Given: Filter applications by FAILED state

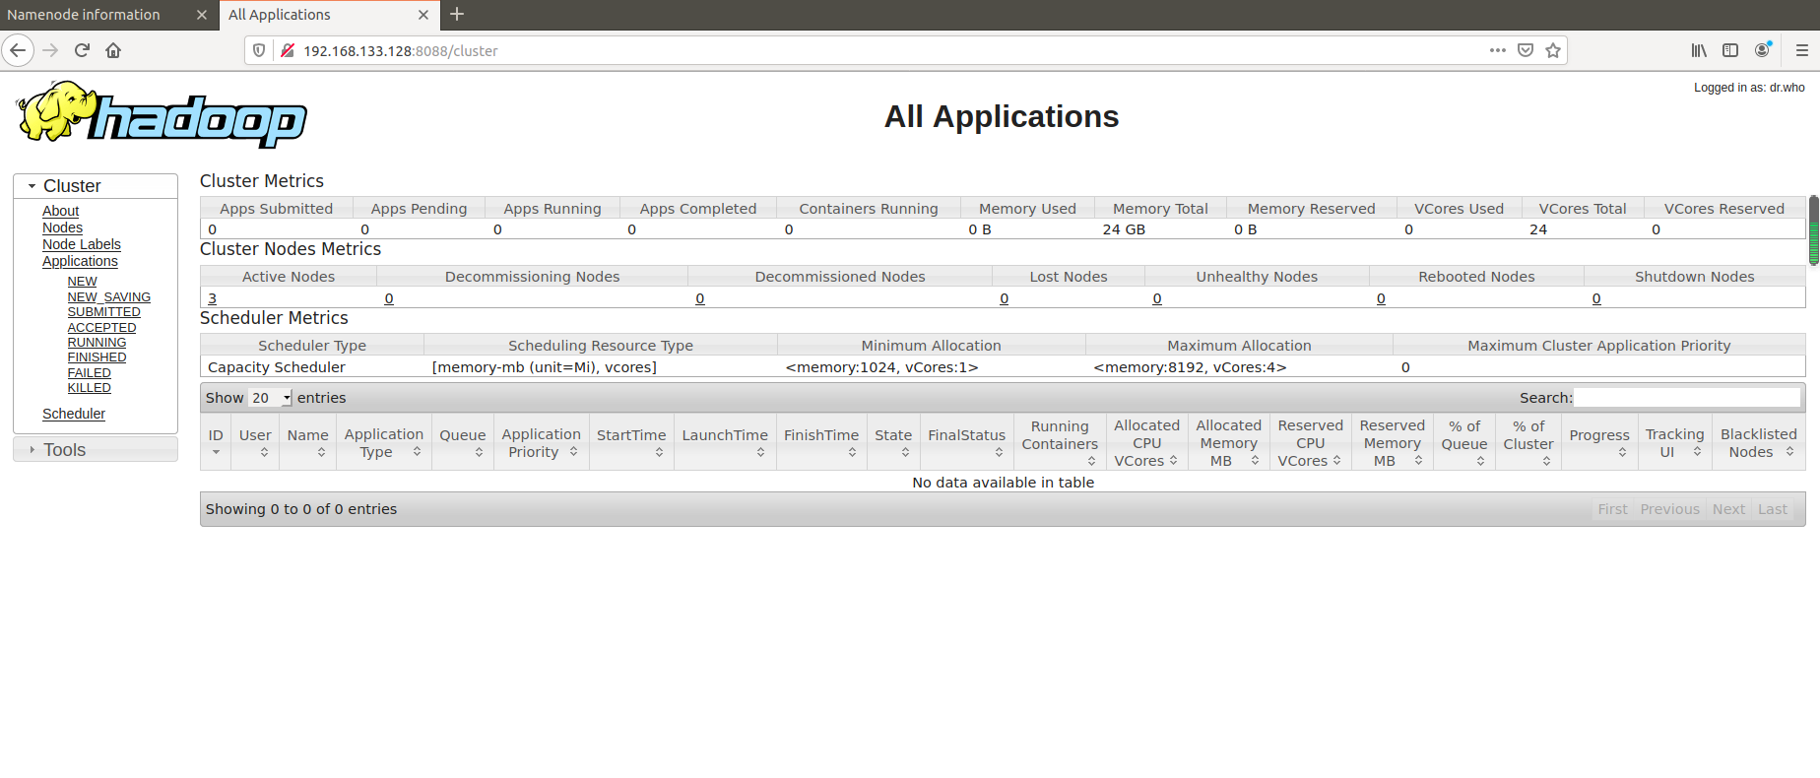Looking at the screenshot, I should [89, 373].
